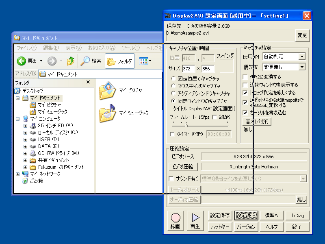Image resolution: width=325 pixels, height=244 pixels.
Task: Expand the ローカル ディスク (C:) node
Action: point(25,133)
